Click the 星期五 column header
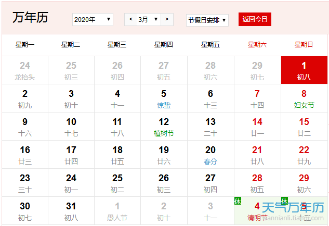Screen dimensions: 329x226 (210, 45)
